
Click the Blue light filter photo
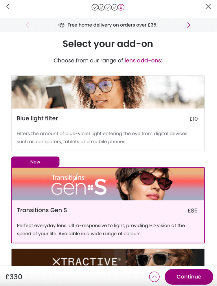click(x=108, y=92)
